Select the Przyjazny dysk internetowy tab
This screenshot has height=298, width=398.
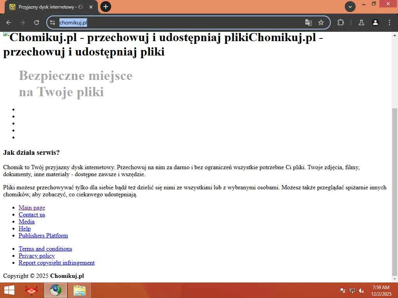51,7
